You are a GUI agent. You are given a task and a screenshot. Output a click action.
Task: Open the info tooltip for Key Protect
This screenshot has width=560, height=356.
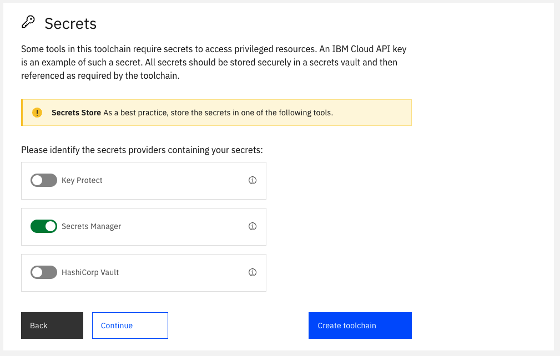(253, 180)
